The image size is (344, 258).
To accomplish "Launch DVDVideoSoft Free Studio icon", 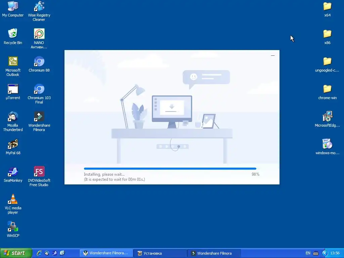I will [x=39, y=176].
